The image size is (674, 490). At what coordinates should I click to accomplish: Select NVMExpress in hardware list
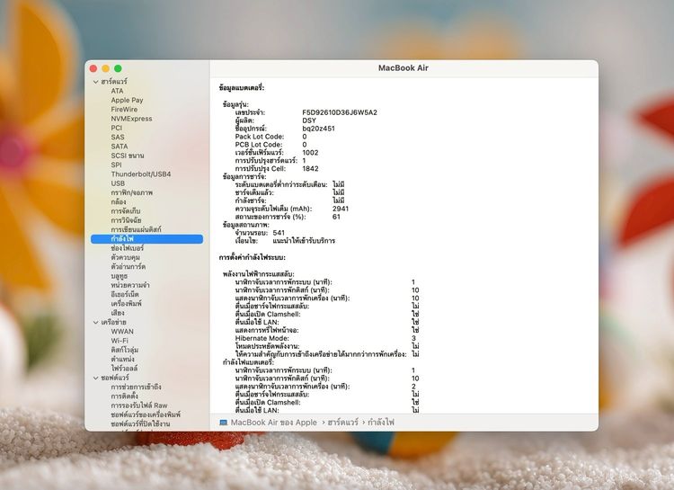(131, 119)
